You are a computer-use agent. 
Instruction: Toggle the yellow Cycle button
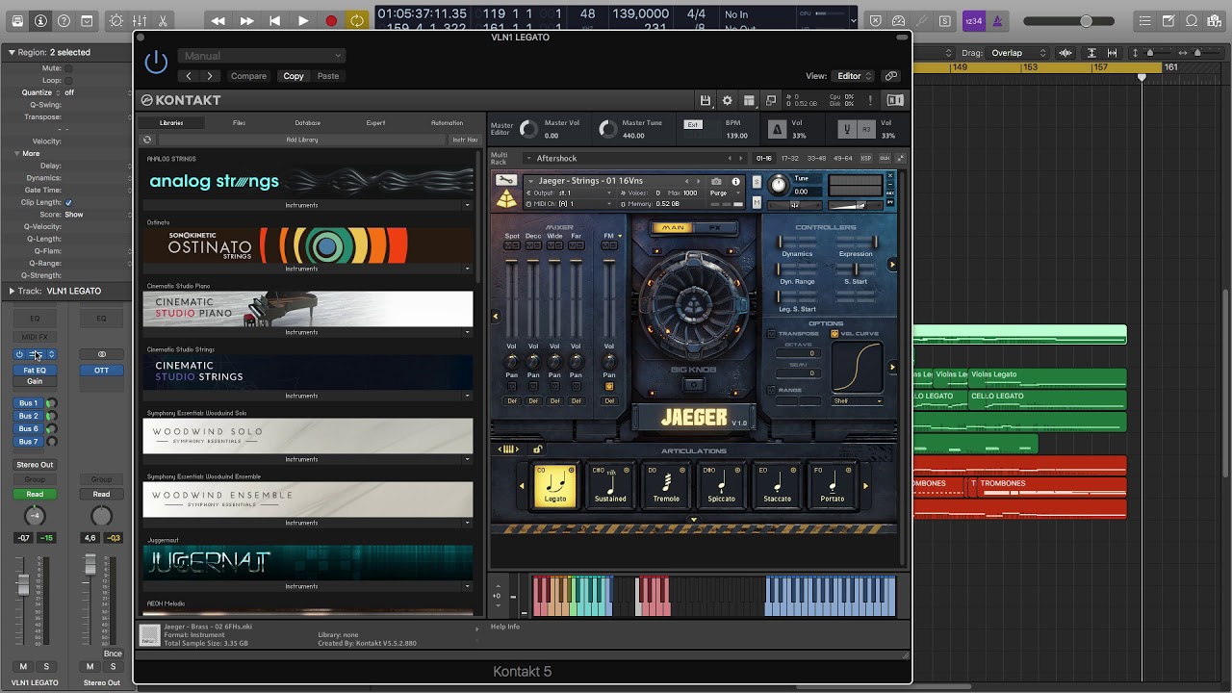coord(357,20)
